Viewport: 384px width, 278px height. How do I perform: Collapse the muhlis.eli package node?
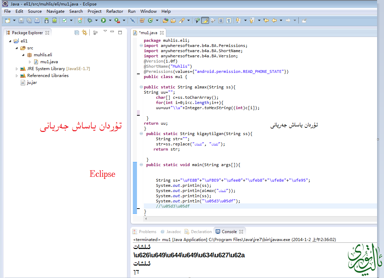point(23,55)
